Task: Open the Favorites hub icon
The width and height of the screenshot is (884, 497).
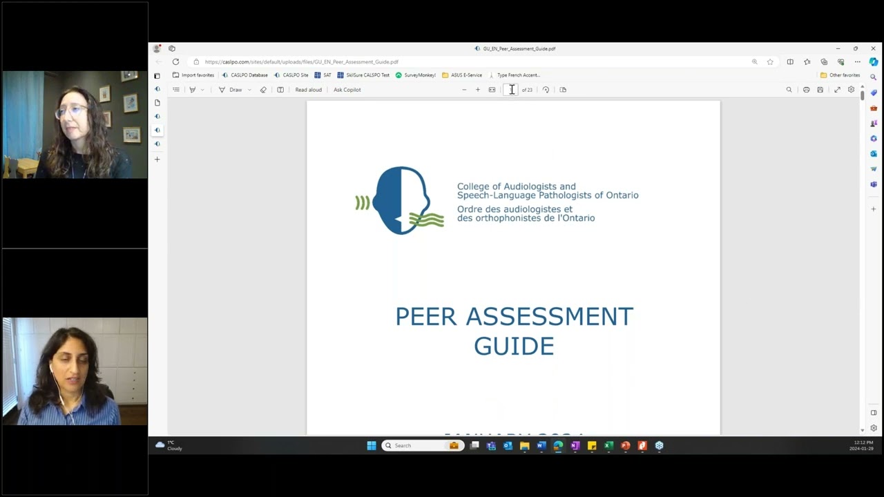Action: [x=807, y=61]
